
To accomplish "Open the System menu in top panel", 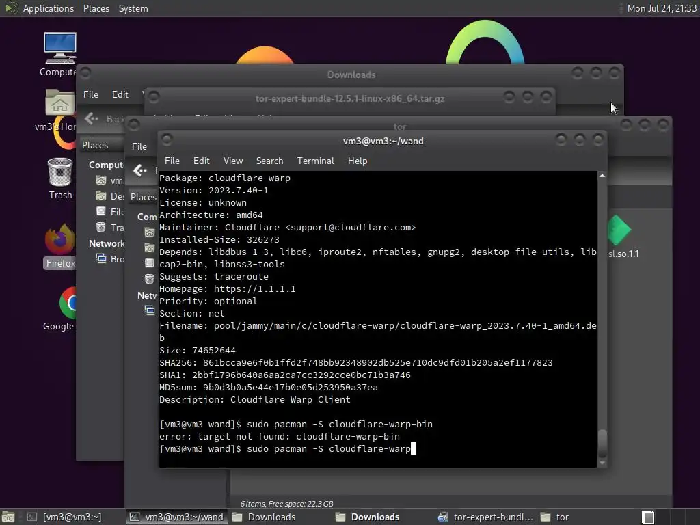I will [133, 8].
